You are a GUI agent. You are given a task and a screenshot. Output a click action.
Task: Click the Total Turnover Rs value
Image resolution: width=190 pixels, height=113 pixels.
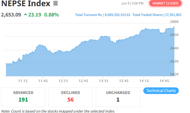click(x=117, y=15)
